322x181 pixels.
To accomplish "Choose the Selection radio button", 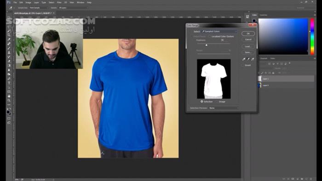I will click(202, 102).
